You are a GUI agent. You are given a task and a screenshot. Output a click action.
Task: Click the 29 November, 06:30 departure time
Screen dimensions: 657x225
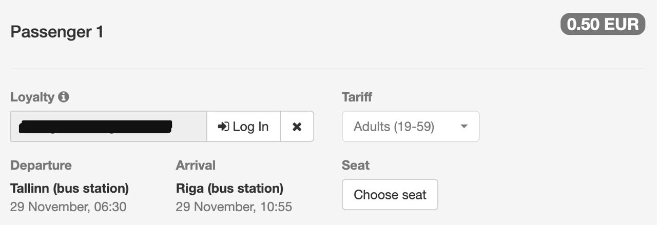(x=68, y=207)
